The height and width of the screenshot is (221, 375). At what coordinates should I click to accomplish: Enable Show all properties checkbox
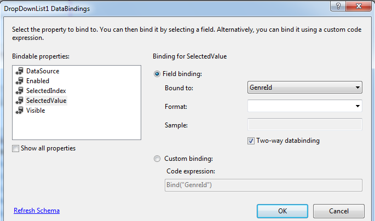tap(15, 148)
